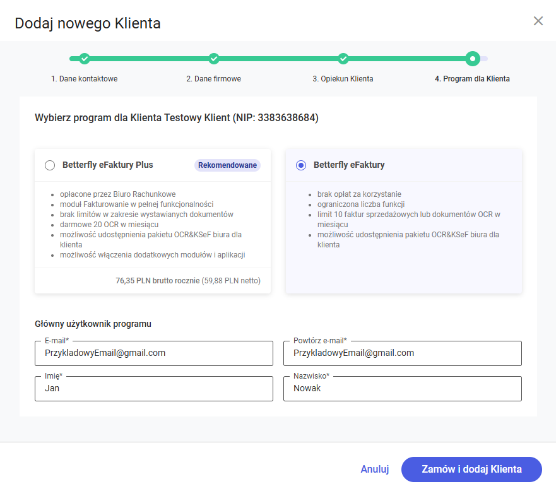556x496 pixels.
Task: Select the Betterfly eFaktury Plus radio button
Action: pyautogui.click(x=50, y=165)
